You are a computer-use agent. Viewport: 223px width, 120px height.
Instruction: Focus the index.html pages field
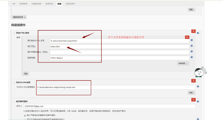120,47
